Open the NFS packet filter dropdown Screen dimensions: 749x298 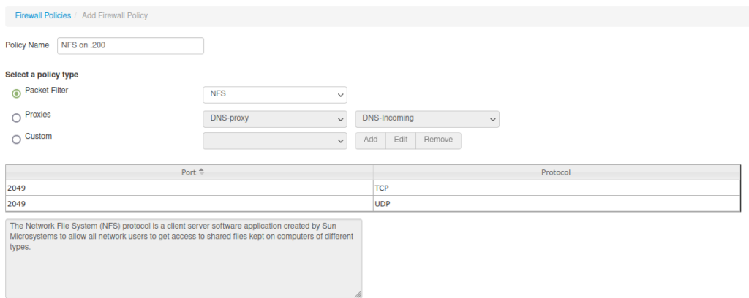click(x=275, y=94)
